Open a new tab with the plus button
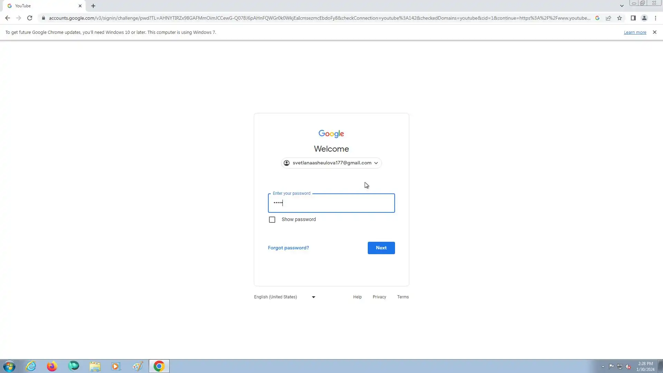This screenshot has height=373, width=663. (93, 6)
